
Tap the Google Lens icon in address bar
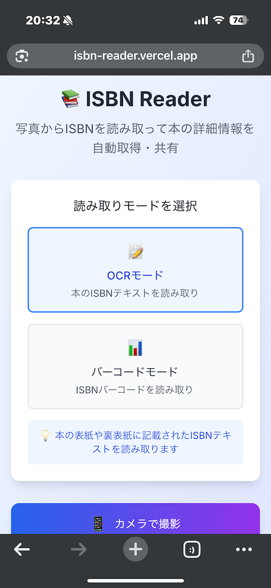22,56
